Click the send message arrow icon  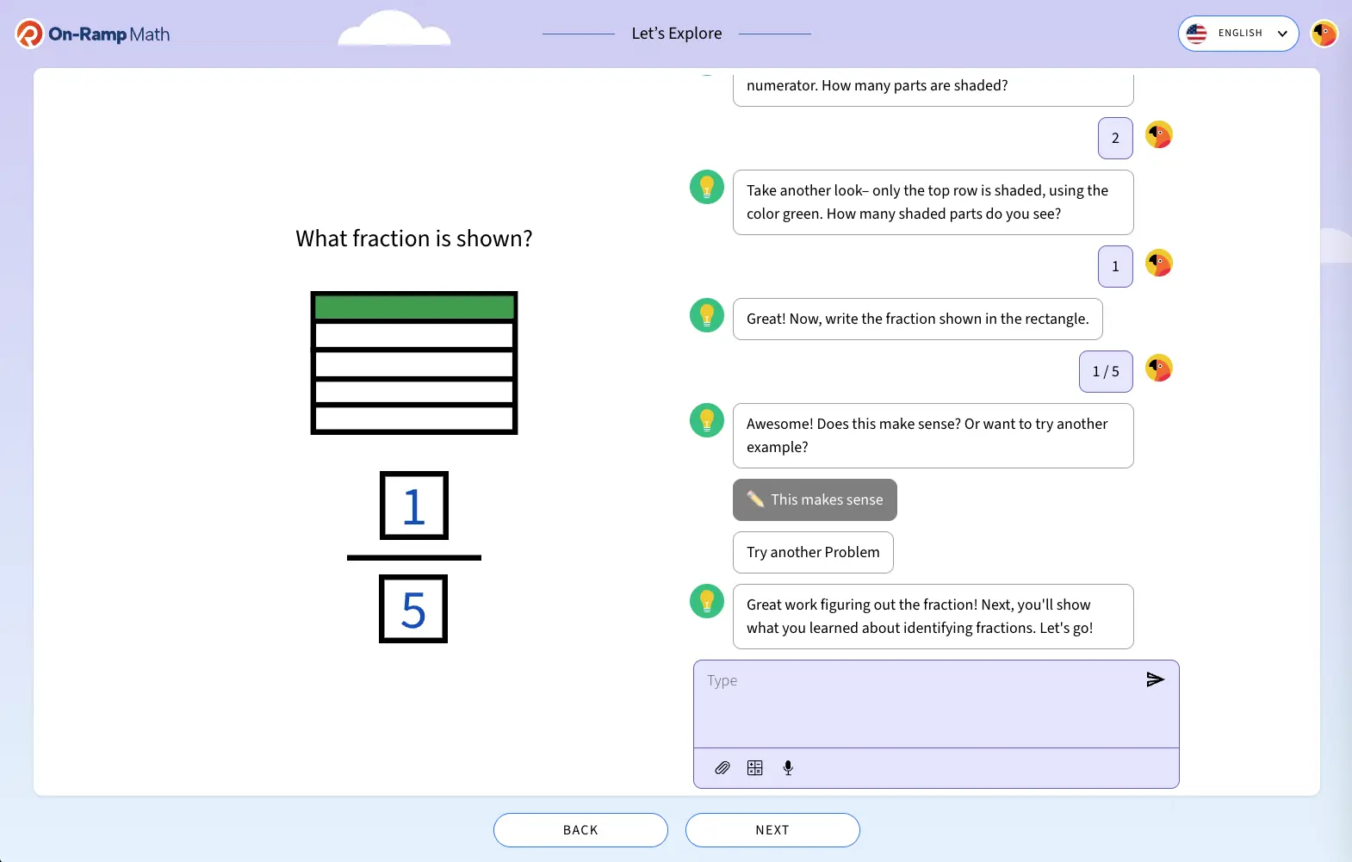(1155, 680)
